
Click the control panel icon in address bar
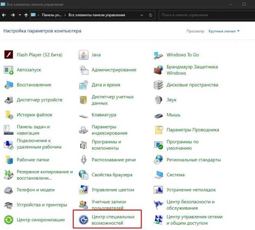point(33,15)
